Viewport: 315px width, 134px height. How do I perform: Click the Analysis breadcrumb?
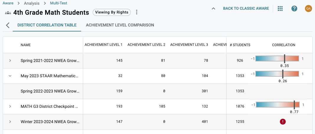pyautogui.click(x=32, y=3)
